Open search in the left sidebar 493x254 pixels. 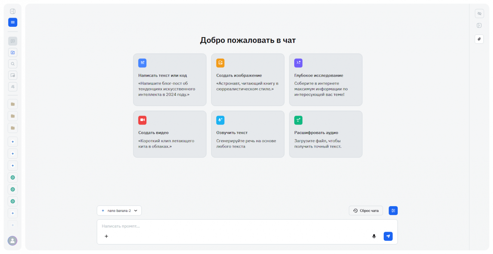point(13,64)
